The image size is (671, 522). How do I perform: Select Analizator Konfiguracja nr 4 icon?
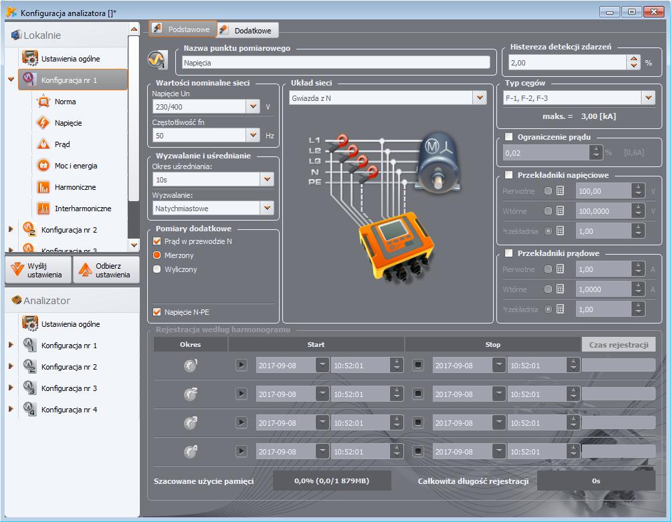click(x=29, y=410)
